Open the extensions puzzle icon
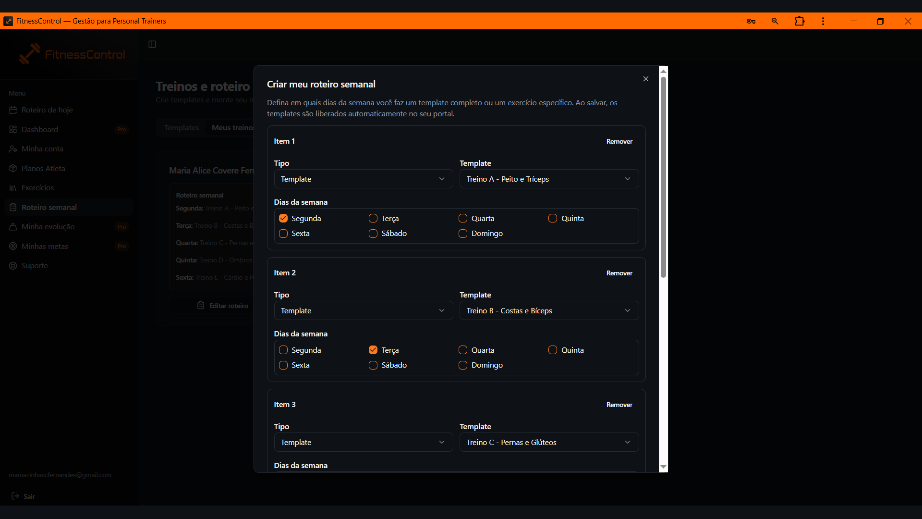 pos(800,21)
